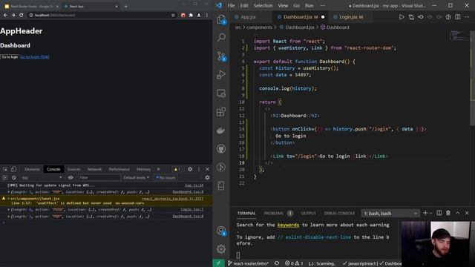Split the editor to the right
This screenshot has width=475, height=267.
click(457, 17)
